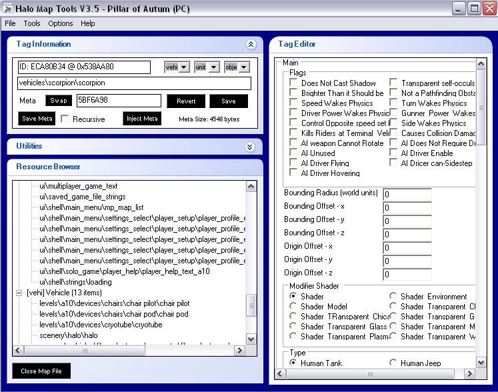Open the Options menu
The height and width of the screenshot is (392, 498).
[61, 23]
